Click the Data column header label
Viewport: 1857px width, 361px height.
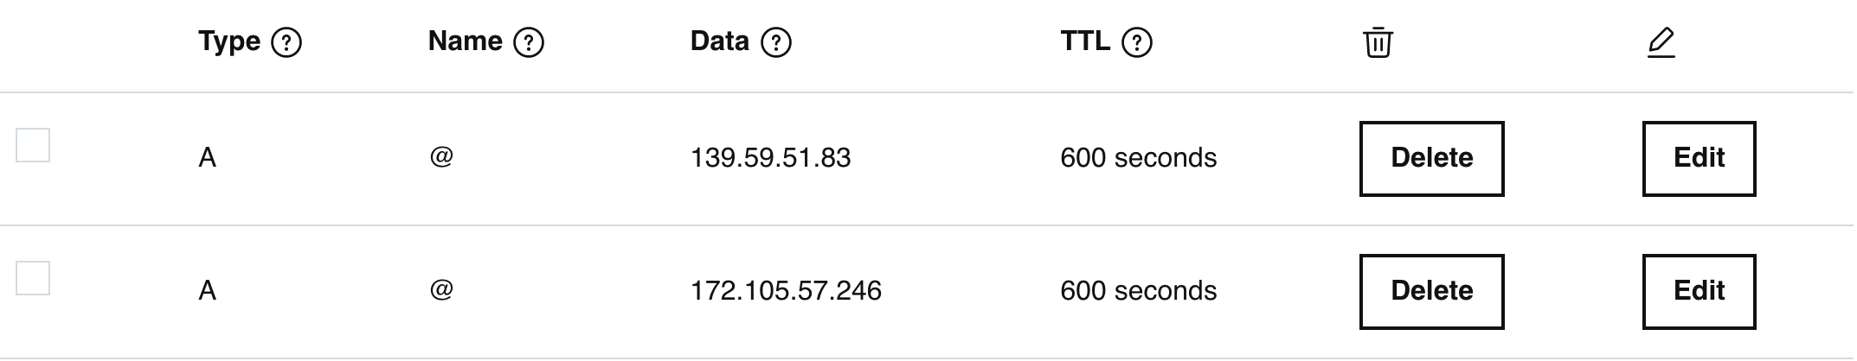click(720, 41)
